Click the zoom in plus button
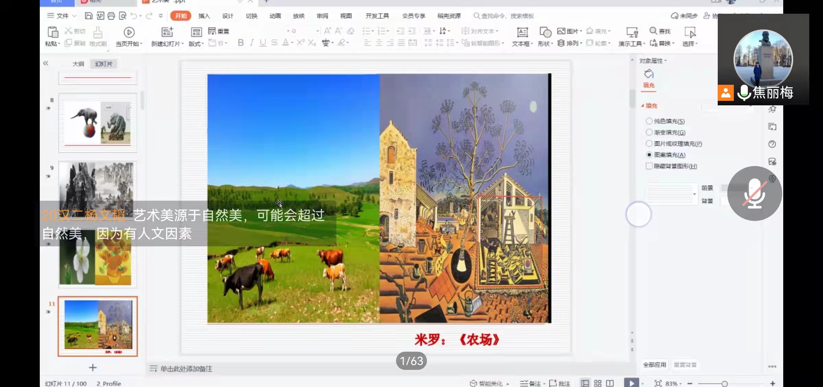Image resolution: width=823 pixels, height=387 pixels. click(773, 384)
